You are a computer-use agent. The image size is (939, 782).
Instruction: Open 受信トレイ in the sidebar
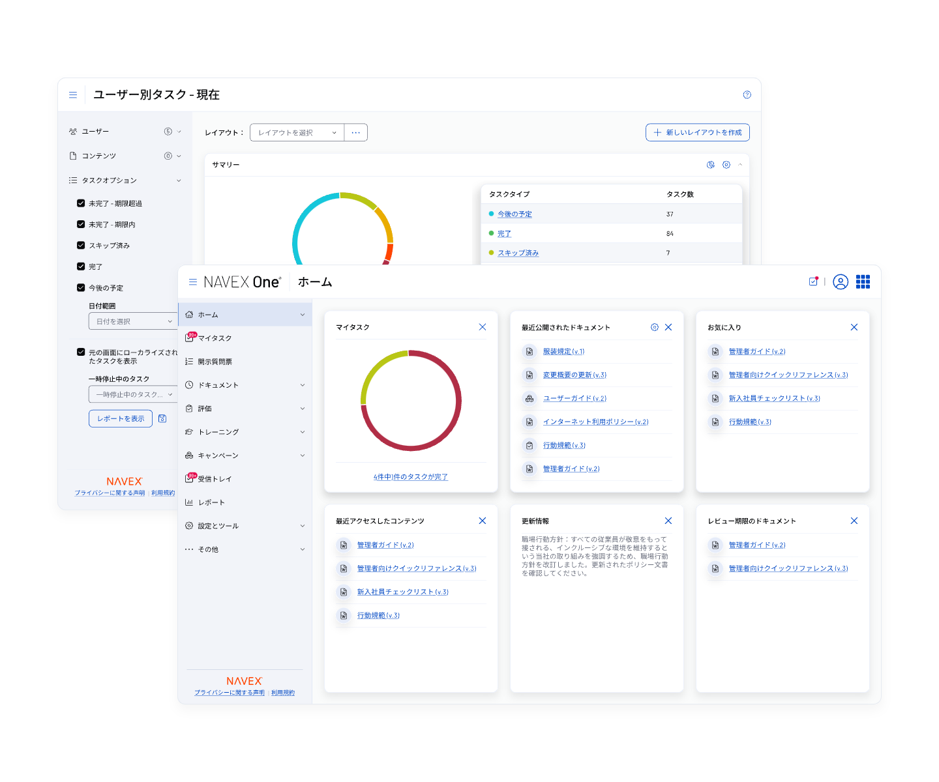[x=245, y=479]
